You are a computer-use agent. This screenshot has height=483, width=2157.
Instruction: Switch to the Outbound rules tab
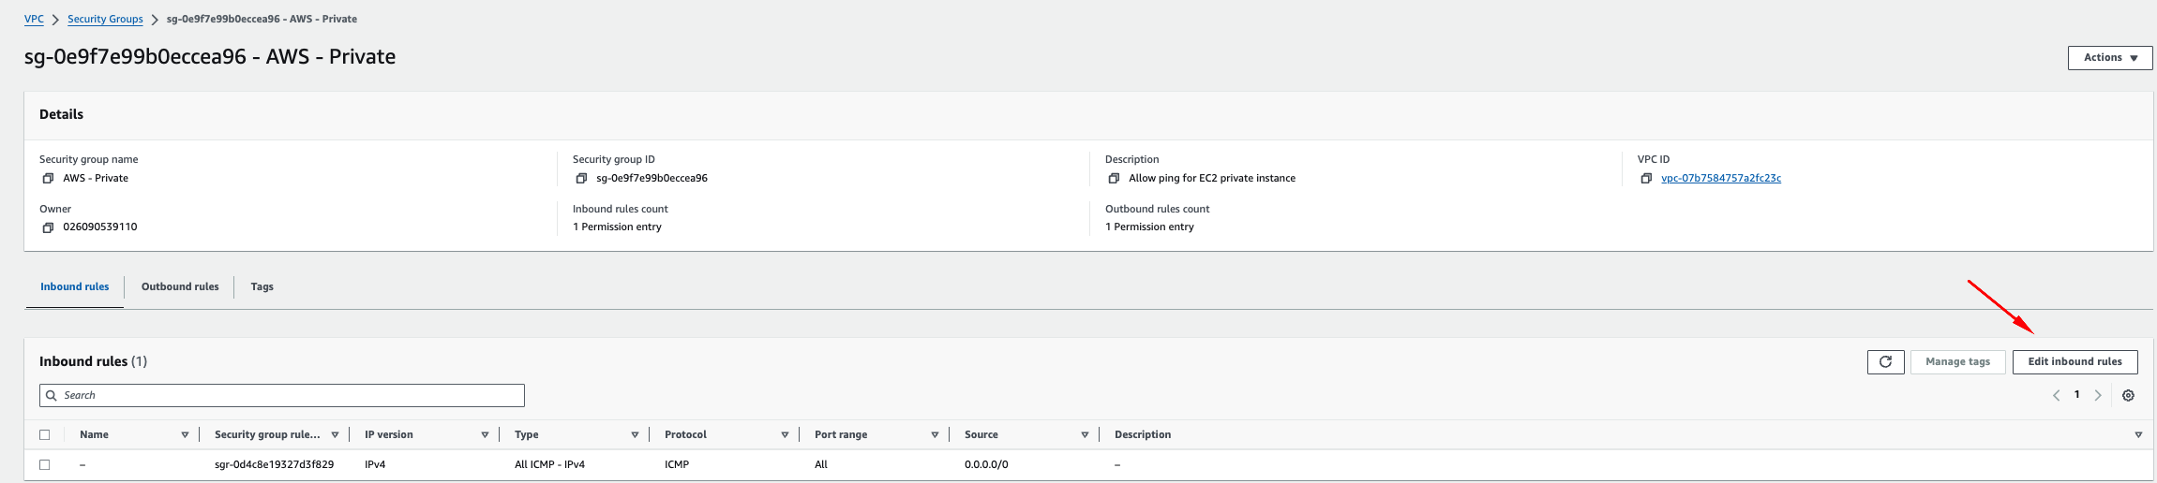point(180,286)
